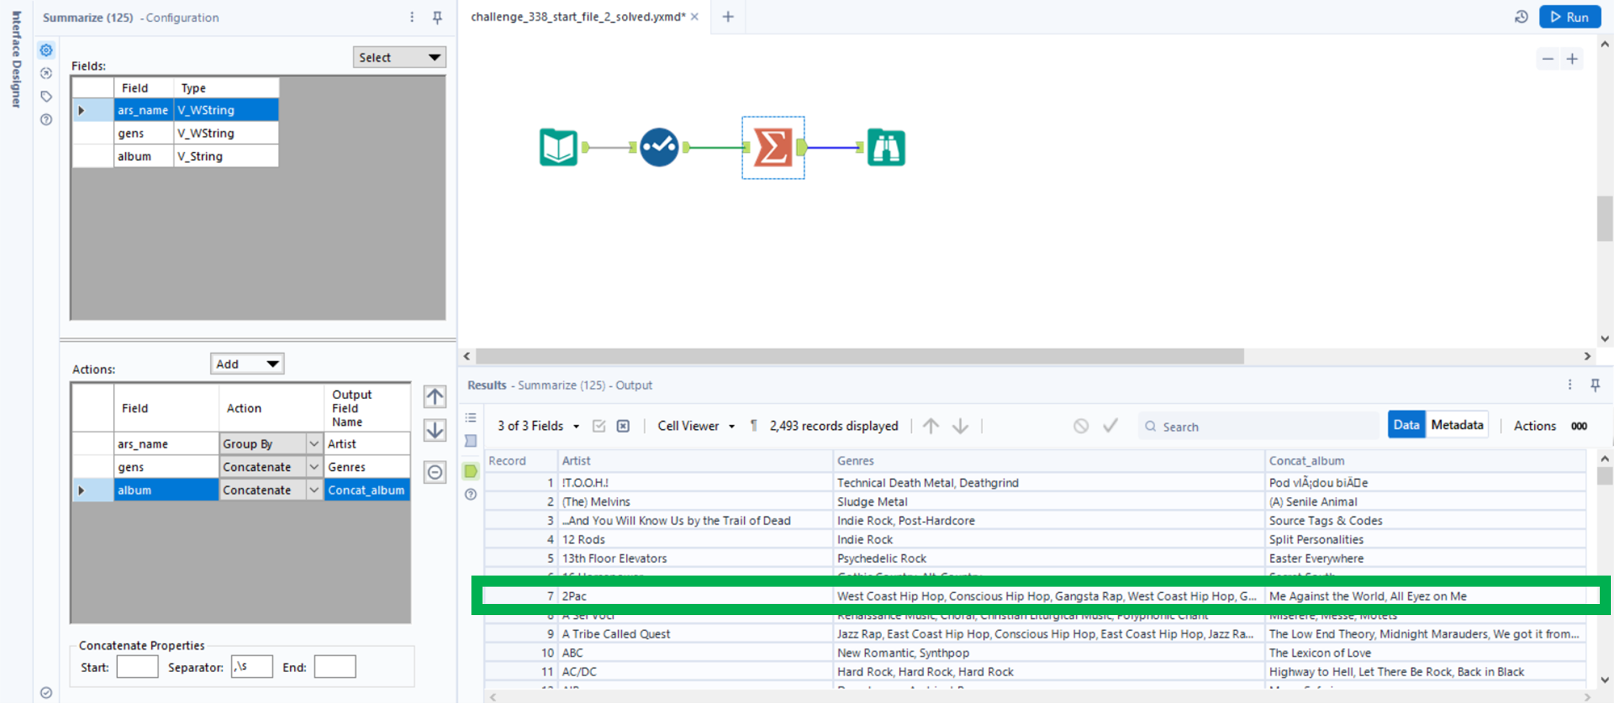The image size is (1614, 703).
Task: Click the Summarize tool on canvas
Action: click(x=773, y=147)
